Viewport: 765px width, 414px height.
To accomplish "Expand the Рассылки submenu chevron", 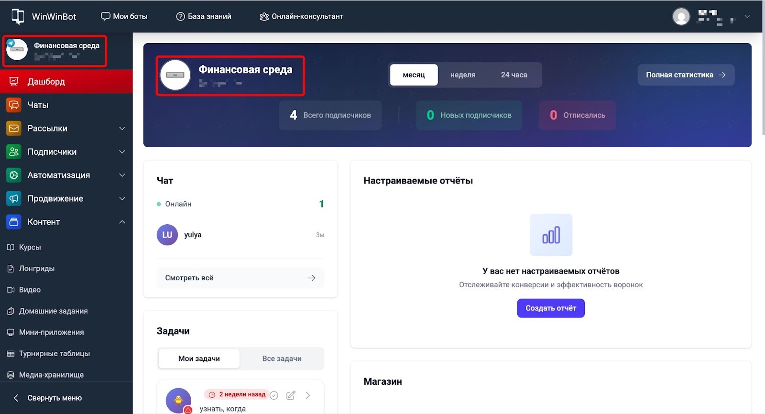I will pos(122,128).
